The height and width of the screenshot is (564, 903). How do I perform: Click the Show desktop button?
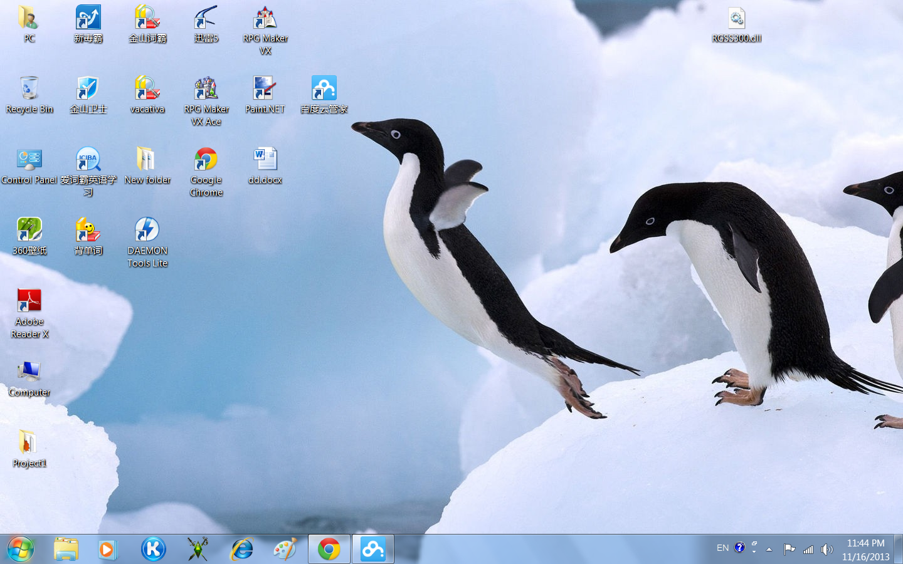(899, 549)
